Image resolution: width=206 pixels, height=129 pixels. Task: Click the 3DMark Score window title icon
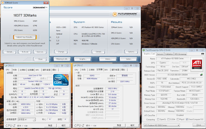(3, 3)
